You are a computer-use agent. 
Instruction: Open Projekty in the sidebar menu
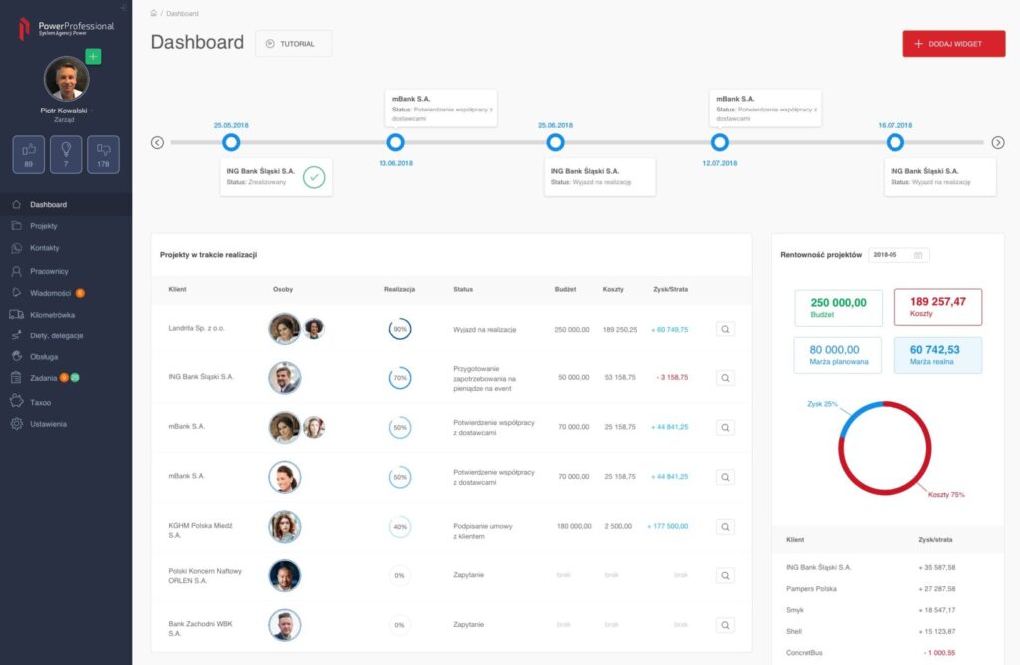tap(44, 226)
